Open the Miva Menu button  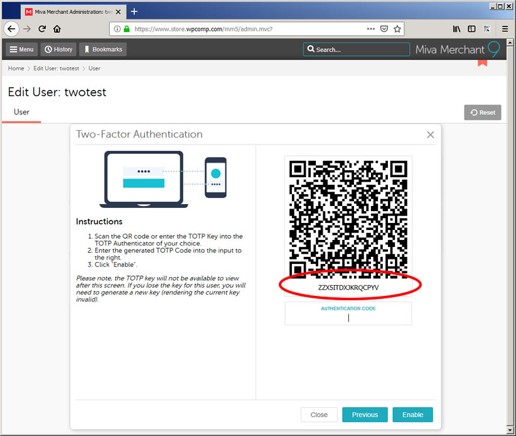coord(21,50)
